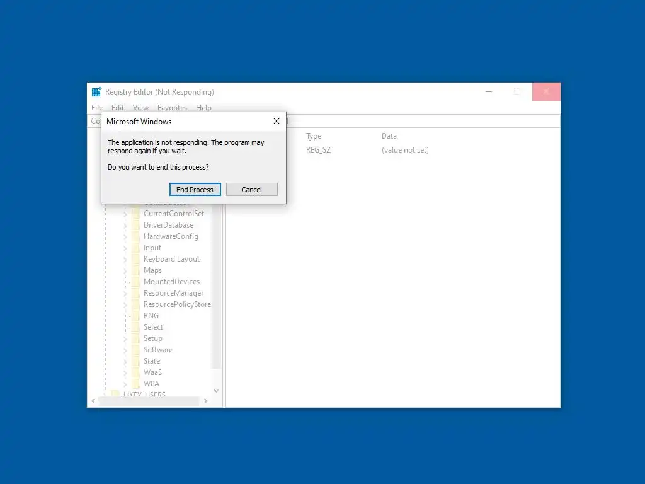Select the Select key folder icon

[x=135, y=327]
